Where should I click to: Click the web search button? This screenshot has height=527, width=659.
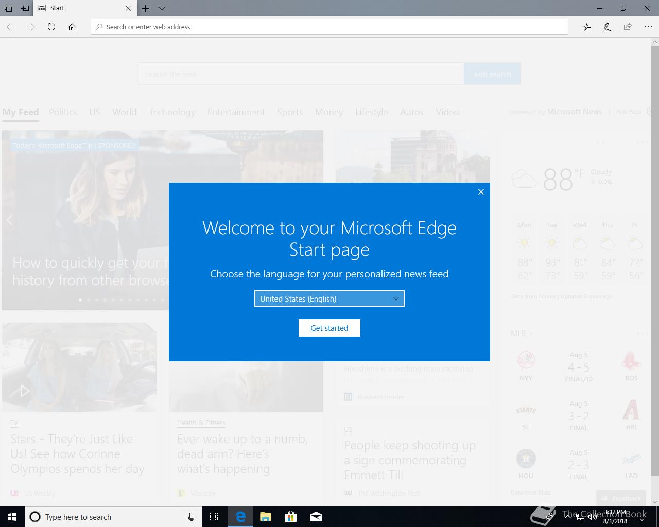[492, 74]
